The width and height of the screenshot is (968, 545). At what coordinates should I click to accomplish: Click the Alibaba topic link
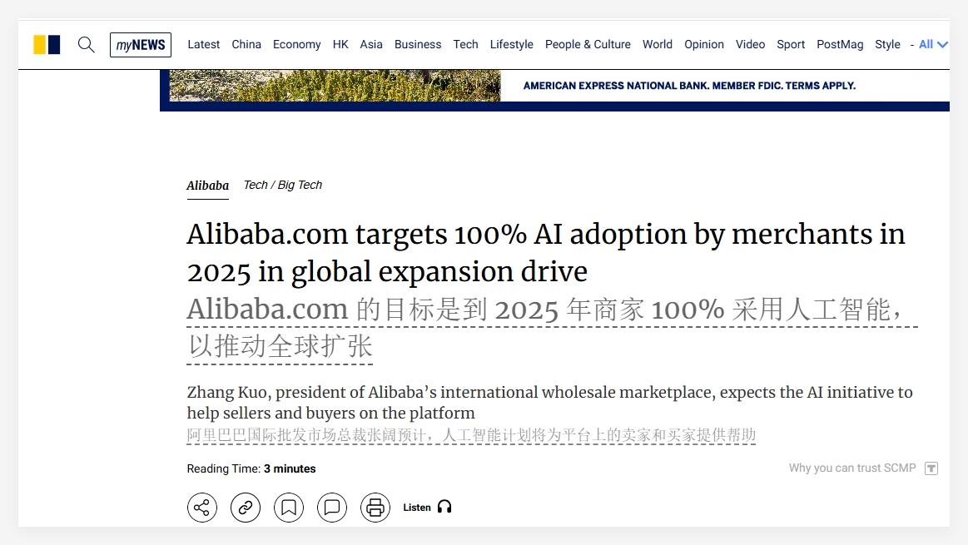tap(207, 186)
